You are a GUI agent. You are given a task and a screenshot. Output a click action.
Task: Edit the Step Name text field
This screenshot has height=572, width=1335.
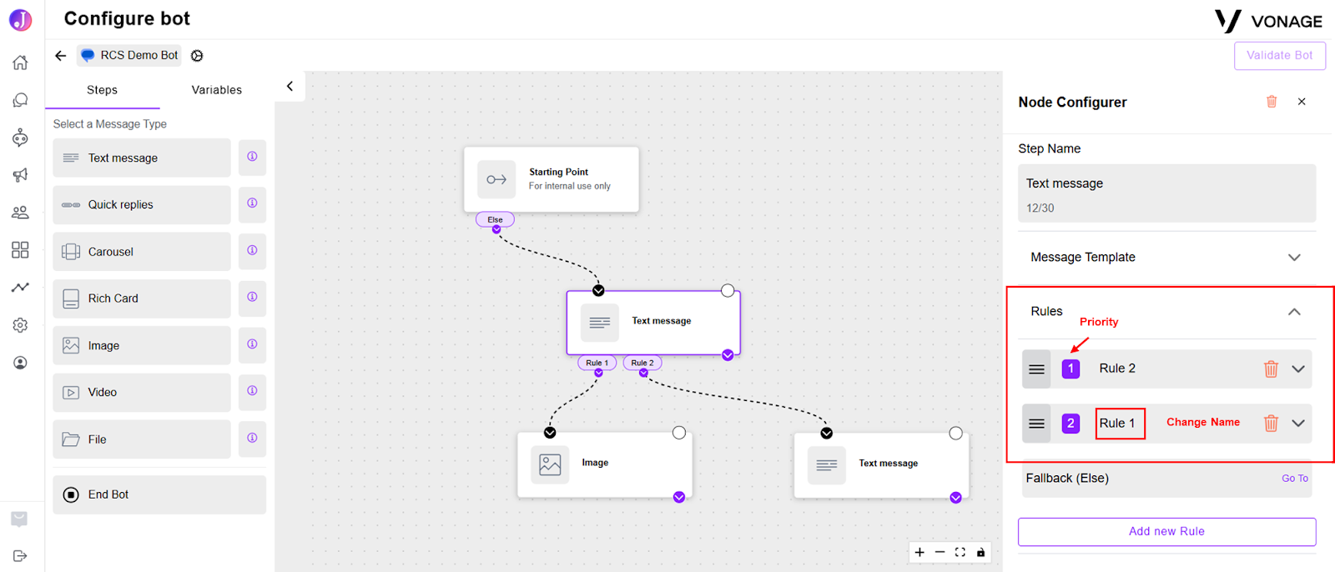click(1166, 193)
